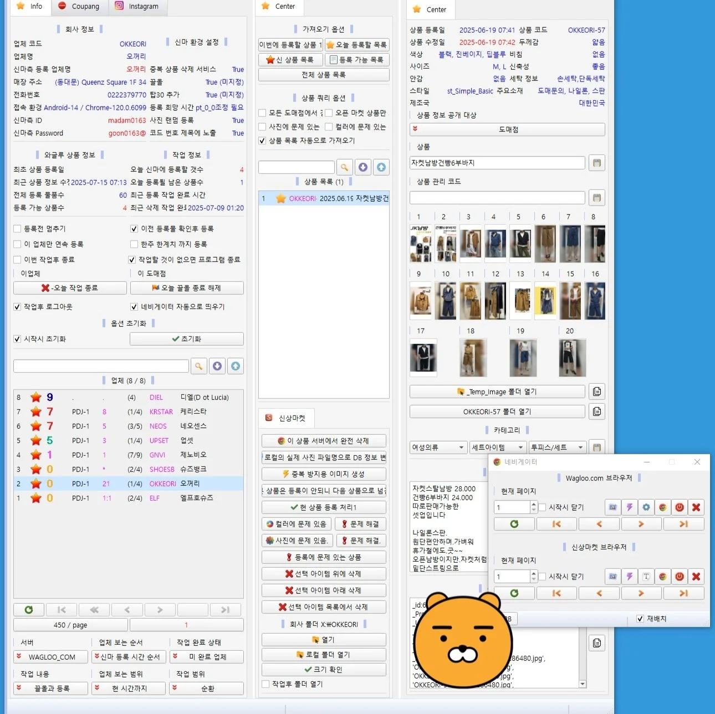Uncheck 상품 목록 자동으로 가져오기

(262, 141)
